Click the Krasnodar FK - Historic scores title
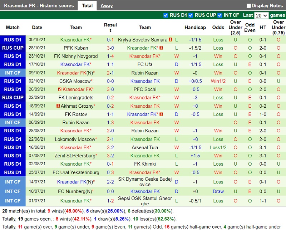Screen dimensions: 286x230 (39, 6)
